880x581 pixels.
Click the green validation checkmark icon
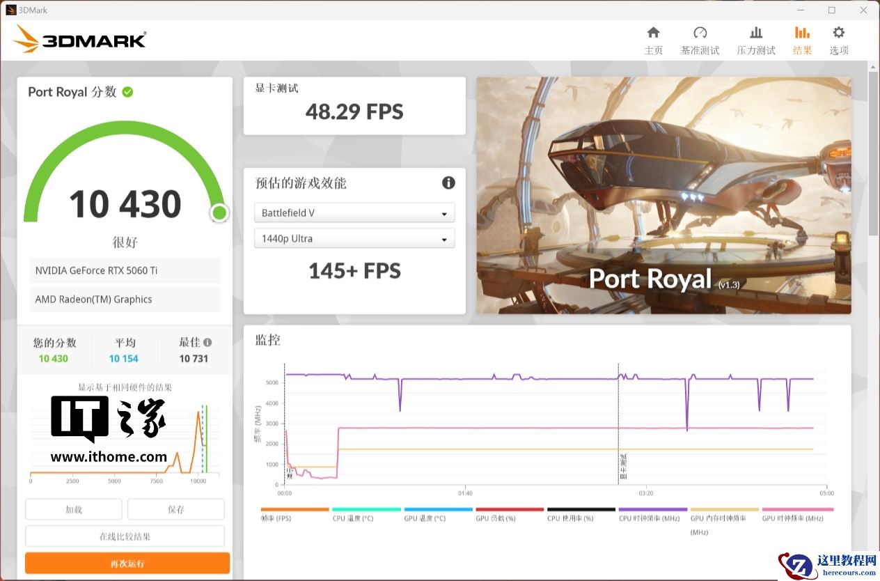(127, 92)
